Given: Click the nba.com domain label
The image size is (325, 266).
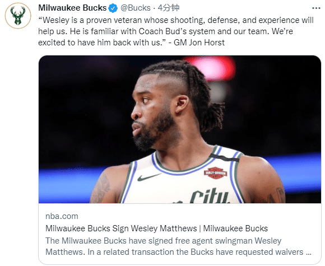Looking at the screenshot, I should pos(62,216).
